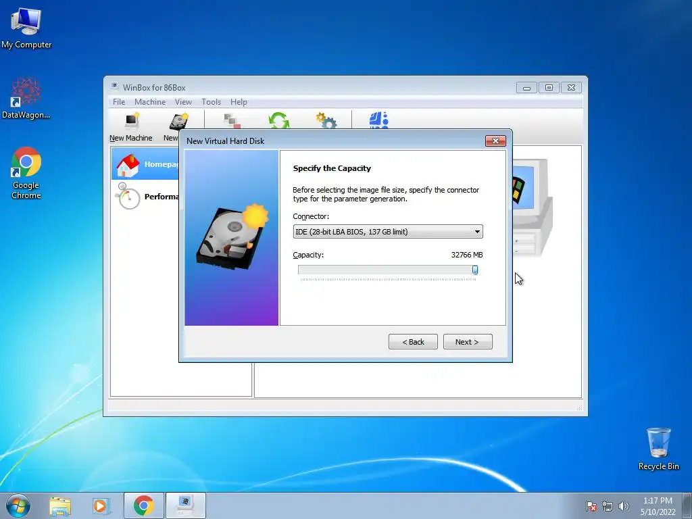
Task: Click the blue 86Box logo toolbar icon
Action: click(x=378, y=120)
